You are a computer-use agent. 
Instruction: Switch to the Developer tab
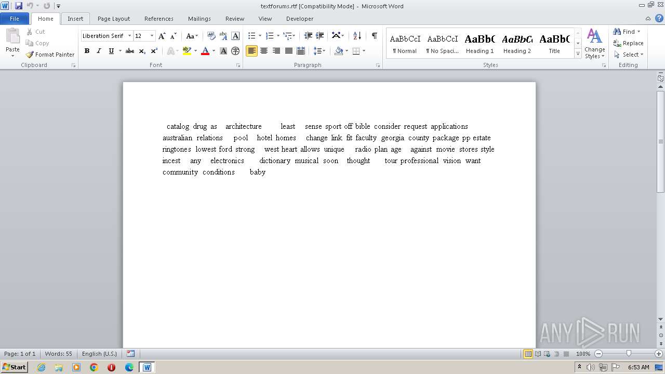300,19
